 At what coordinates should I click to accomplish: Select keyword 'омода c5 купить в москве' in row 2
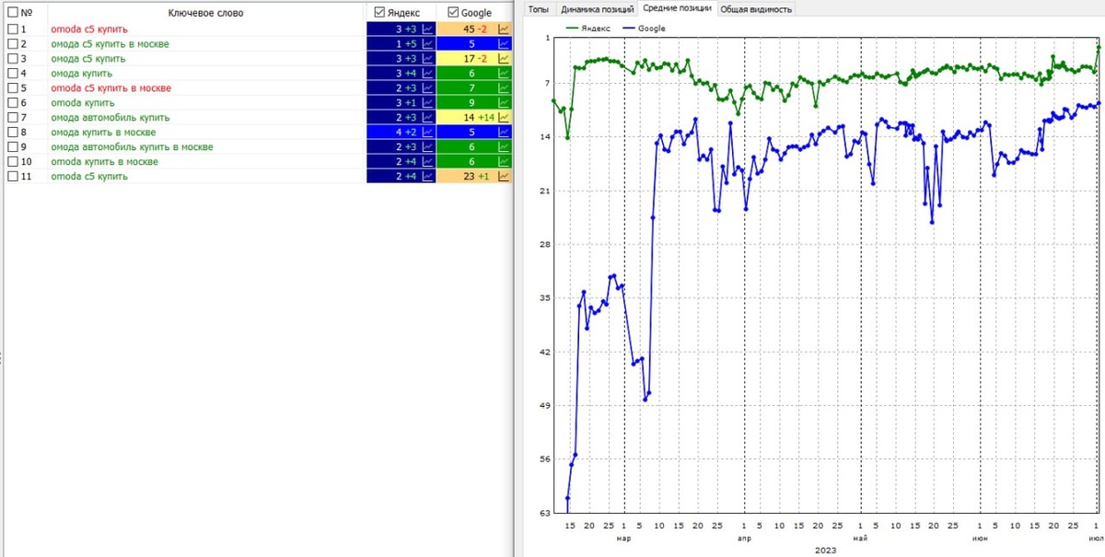[x=110, y=44]
